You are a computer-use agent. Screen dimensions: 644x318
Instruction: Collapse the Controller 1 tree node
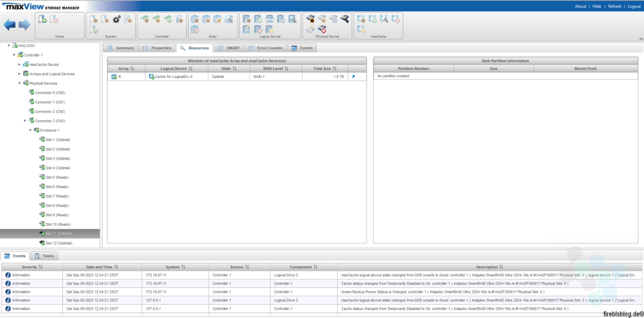point(14,55)
